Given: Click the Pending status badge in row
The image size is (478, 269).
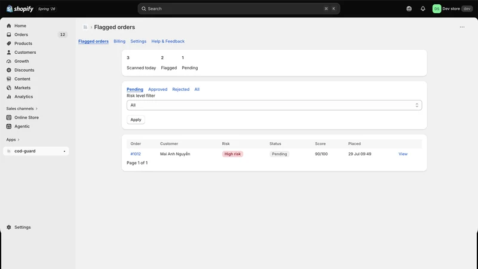Looking at the screenshot, I should 280,154.
